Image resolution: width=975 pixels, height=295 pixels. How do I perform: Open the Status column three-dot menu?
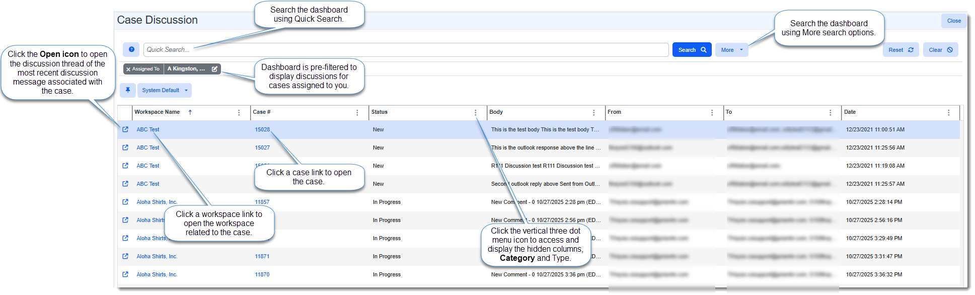[x=475, y=113]
